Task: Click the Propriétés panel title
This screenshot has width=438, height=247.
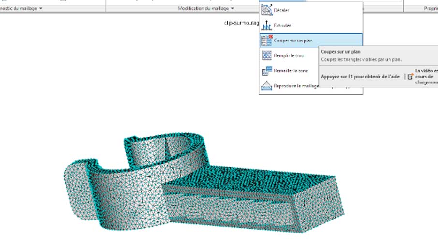Action: tap(430, 8)
